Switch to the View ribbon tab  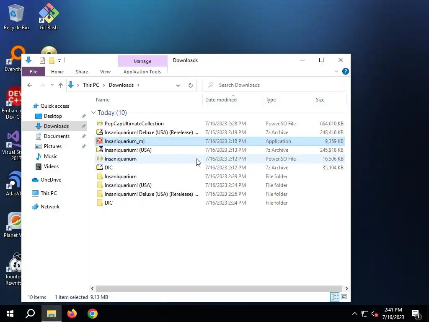coord(105,72)
